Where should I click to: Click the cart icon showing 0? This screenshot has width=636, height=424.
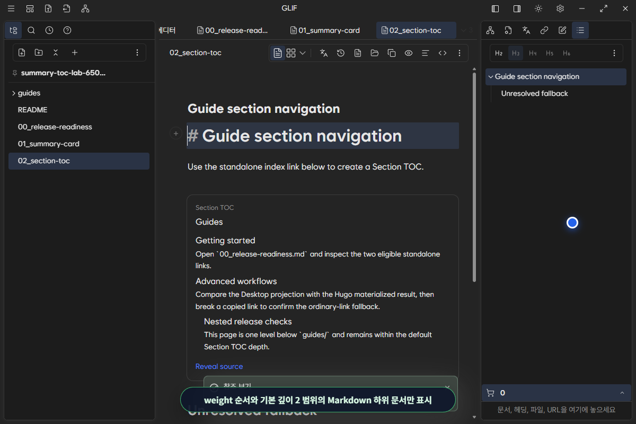click(490, 393)
